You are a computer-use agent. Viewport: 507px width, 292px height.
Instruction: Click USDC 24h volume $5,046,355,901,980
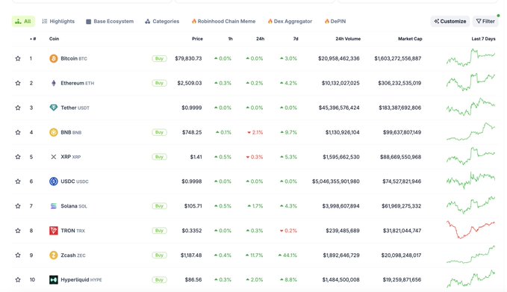[x=335, y=181]
